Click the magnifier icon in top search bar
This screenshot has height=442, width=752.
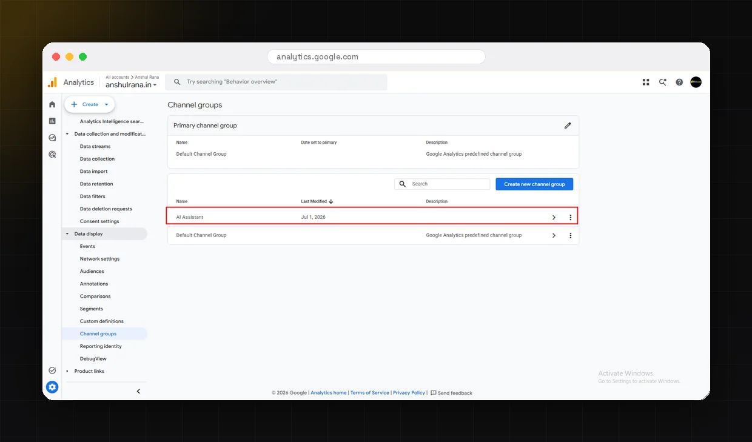coord(177,82)
